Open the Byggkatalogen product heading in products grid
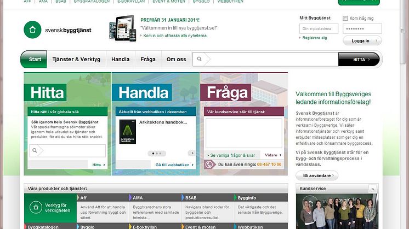Screen dimensions: 409x229 point(43,227)
